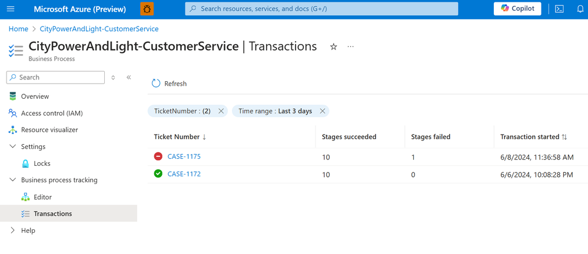Toggle the sidebar expand/collapse-all arrows
The image size is (588, 254).
(113, 78)
